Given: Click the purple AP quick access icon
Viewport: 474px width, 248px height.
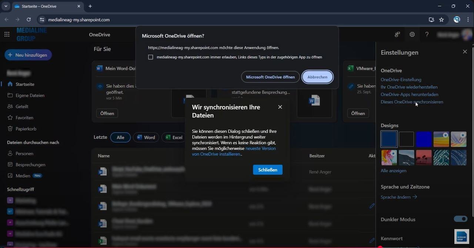Looking at the screenshot, I should (10, 222).
